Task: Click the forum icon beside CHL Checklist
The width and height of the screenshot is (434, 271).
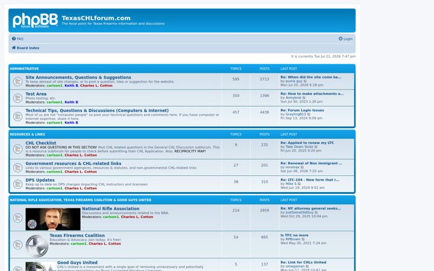Action: pos(17,149)
